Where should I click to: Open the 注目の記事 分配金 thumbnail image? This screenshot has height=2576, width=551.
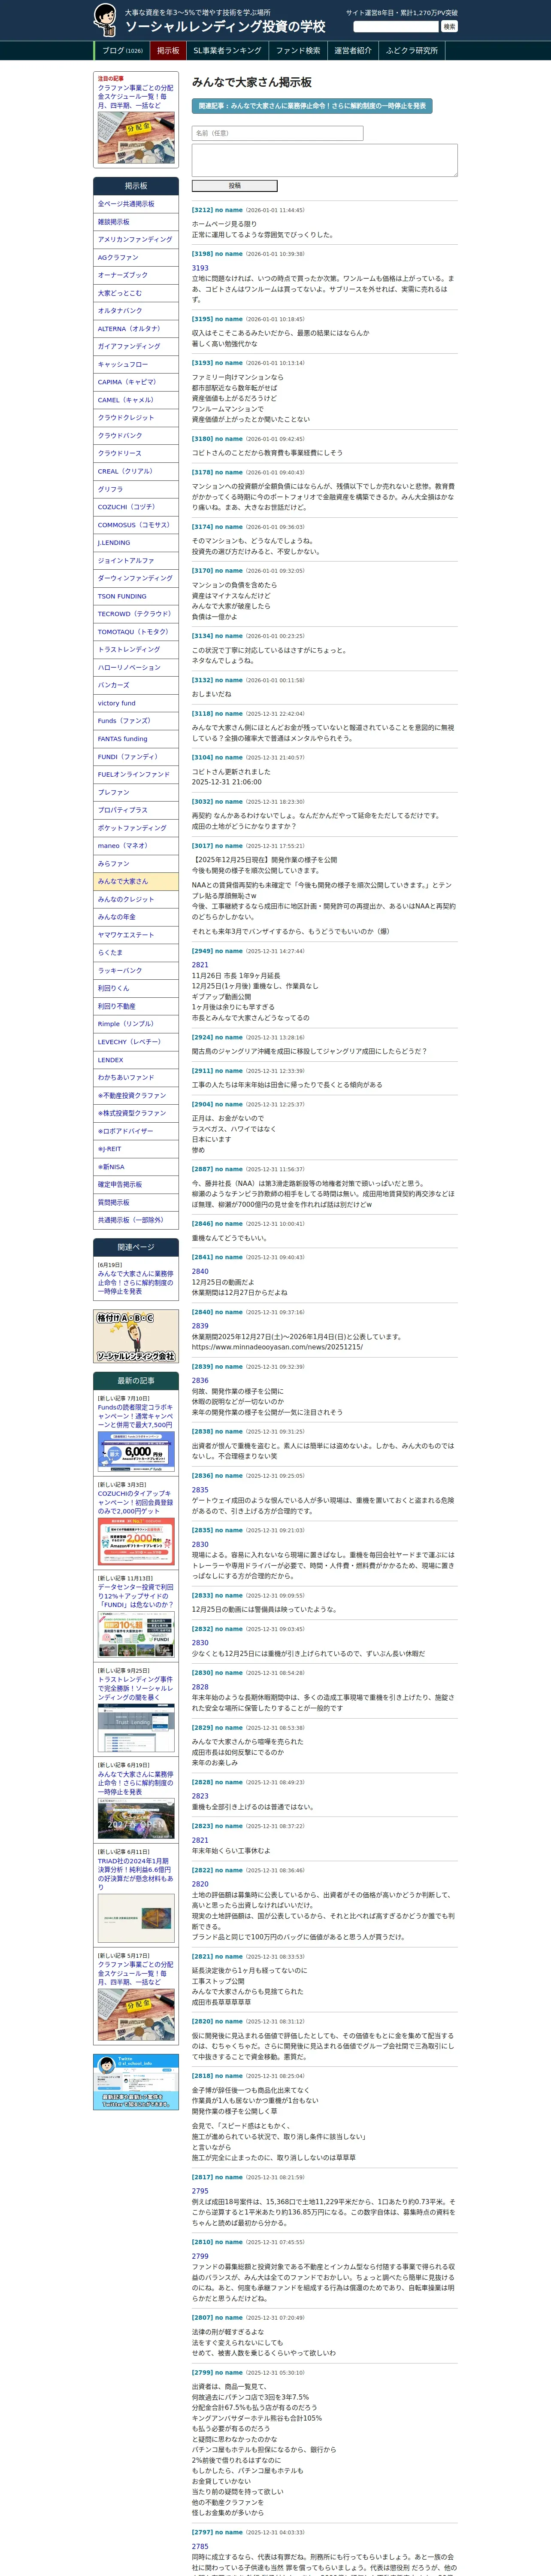[x=136, y=137]
